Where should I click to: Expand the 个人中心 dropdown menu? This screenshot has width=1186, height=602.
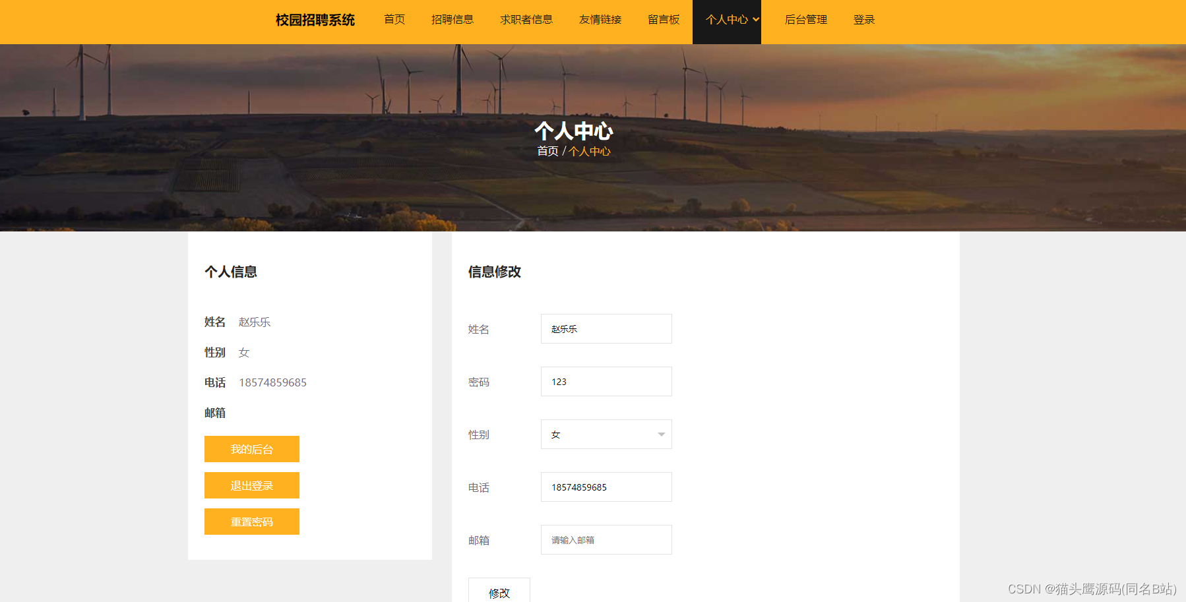point(727,22)
